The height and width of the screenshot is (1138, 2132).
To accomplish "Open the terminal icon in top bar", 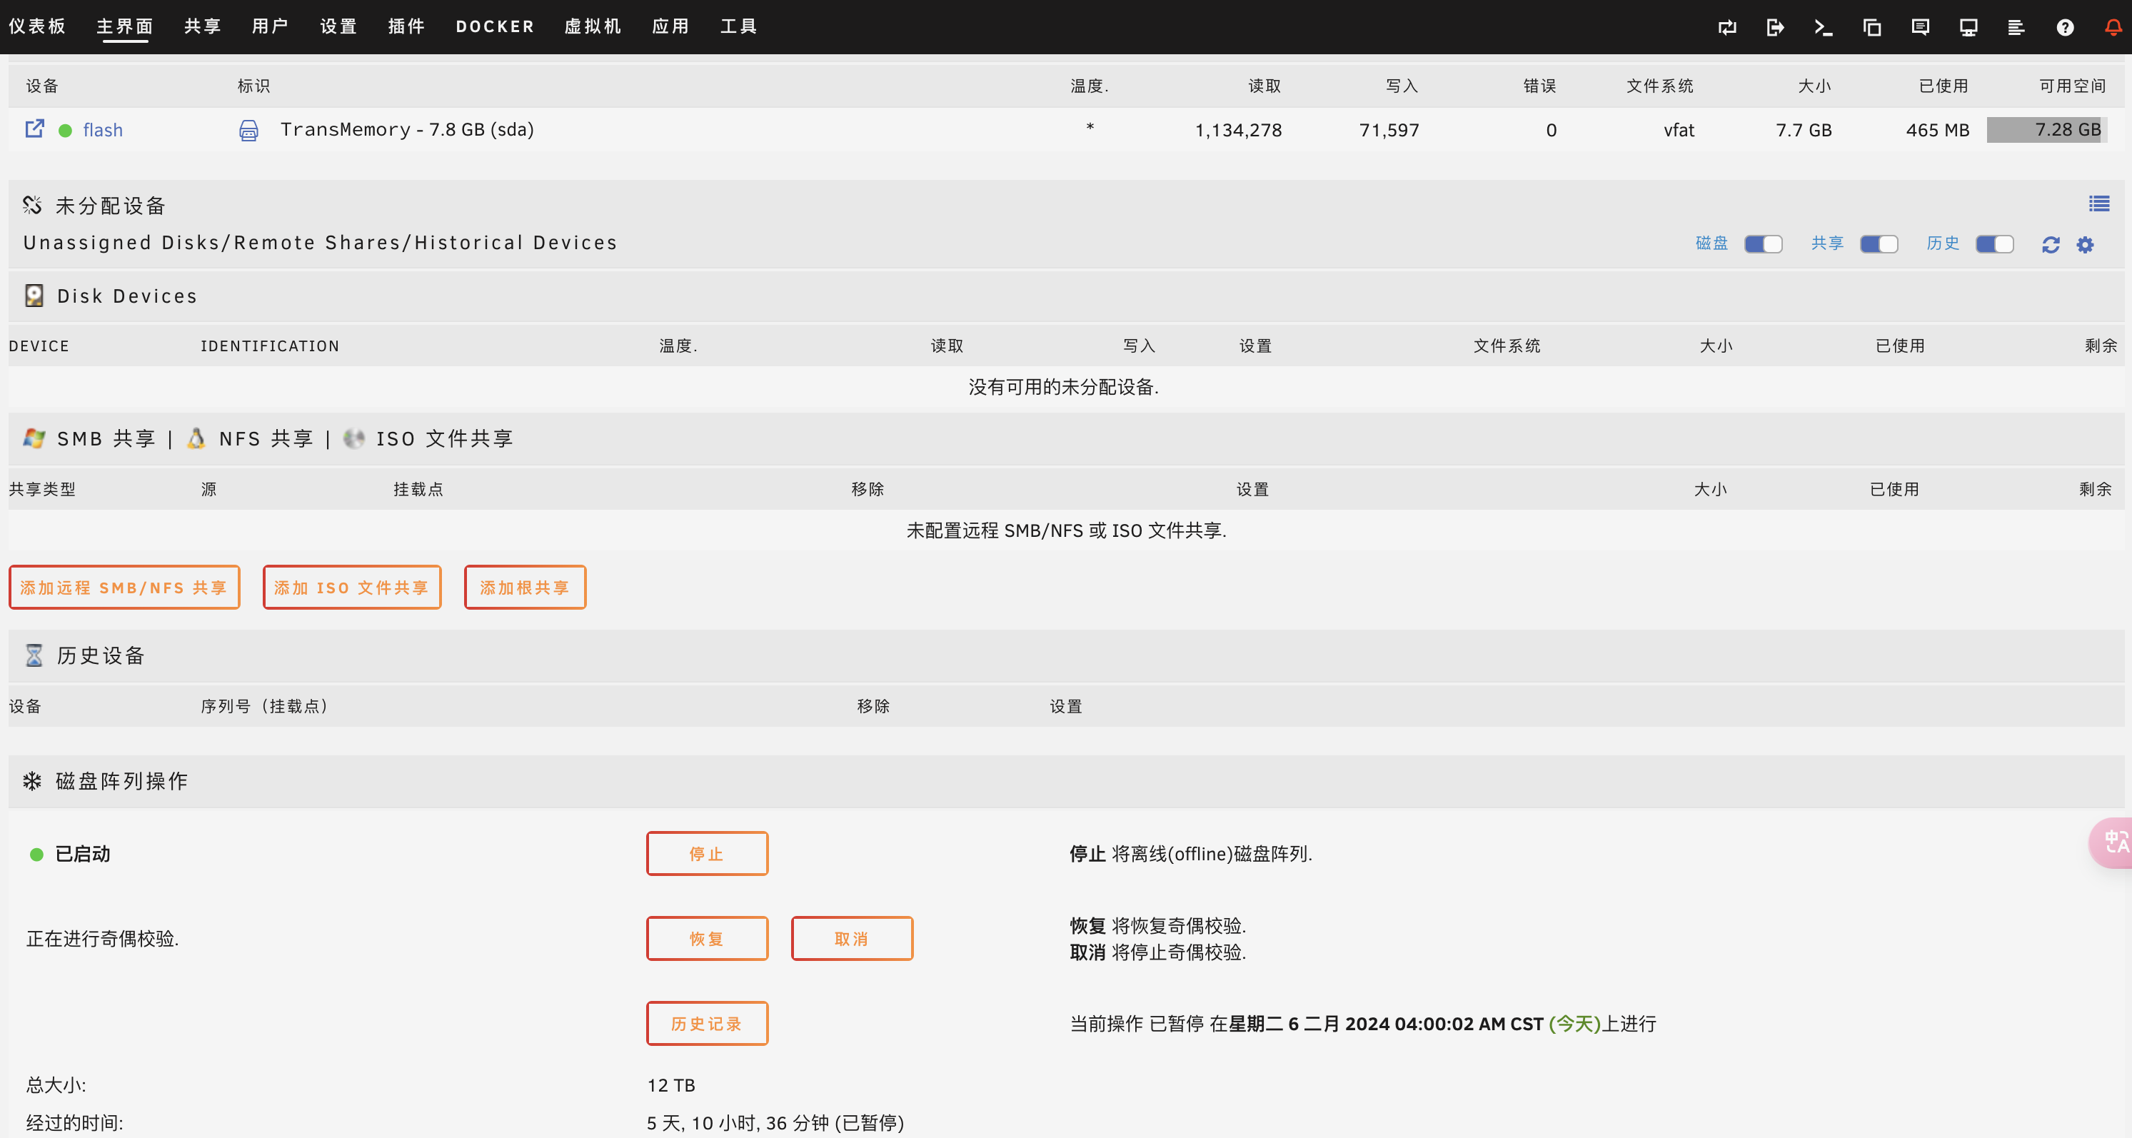I will pyautogui.click(x=1822, y=27).
